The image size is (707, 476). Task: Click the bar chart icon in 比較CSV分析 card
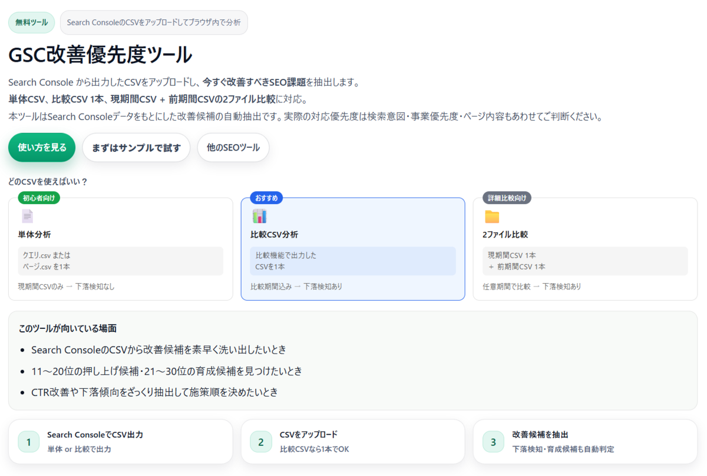[x=259, y=216]
